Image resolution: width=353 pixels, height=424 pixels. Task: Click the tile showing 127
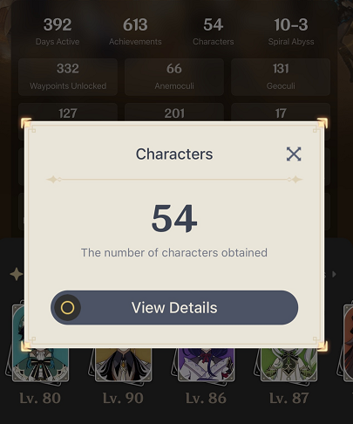pos(68,113)
